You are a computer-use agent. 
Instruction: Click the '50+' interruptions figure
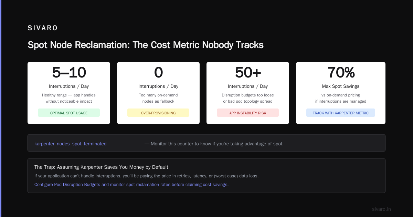click(x=248, y=72)
